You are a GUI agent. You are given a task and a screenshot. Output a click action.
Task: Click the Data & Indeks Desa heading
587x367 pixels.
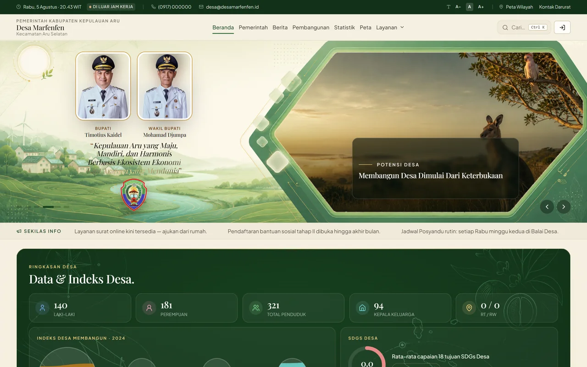coord(82,279)
